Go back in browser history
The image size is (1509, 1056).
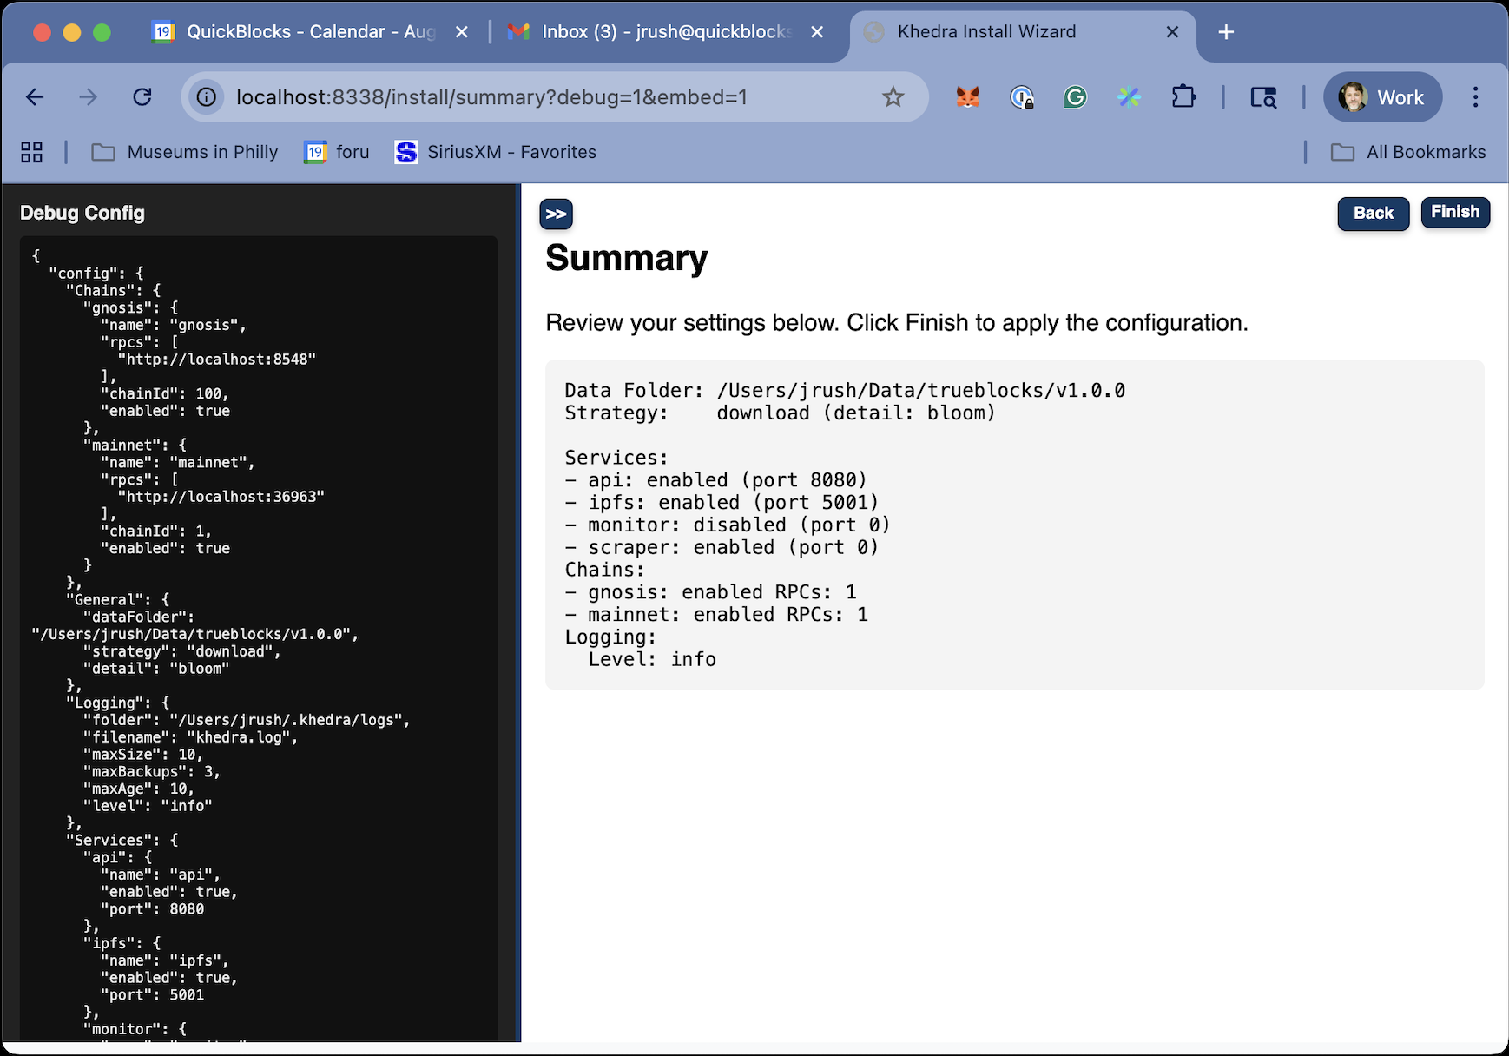(x=35, y=97)
